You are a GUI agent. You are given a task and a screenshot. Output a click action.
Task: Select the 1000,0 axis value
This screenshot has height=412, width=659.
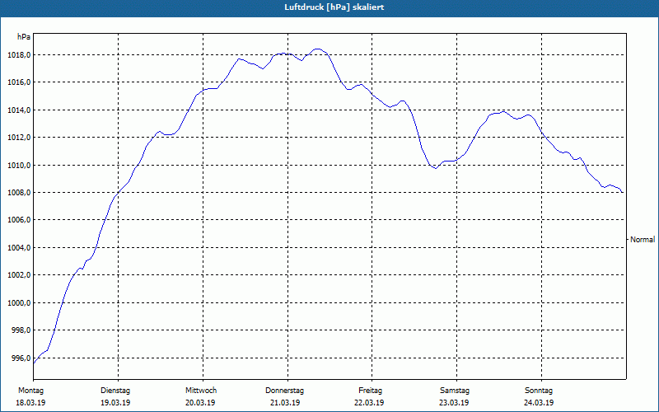click(x=19, y=302)
